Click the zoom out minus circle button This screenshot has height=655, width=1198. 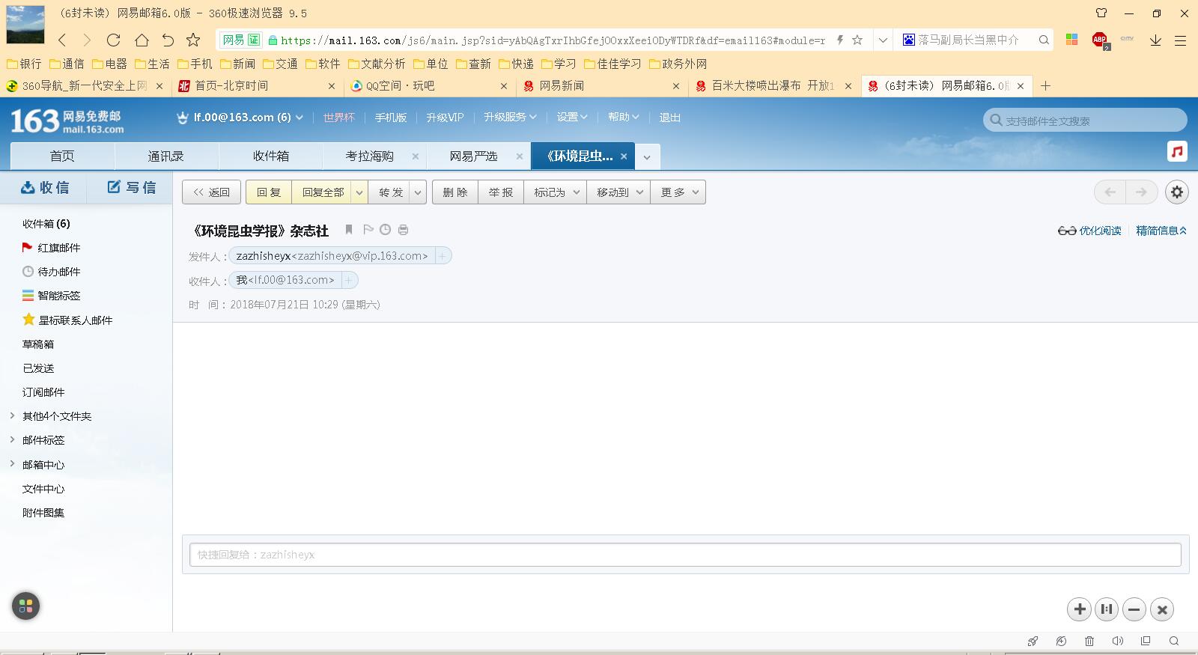1134,609
